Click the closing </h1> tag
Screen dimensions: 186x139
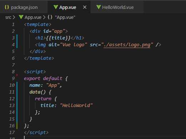(x=77, y=38)
